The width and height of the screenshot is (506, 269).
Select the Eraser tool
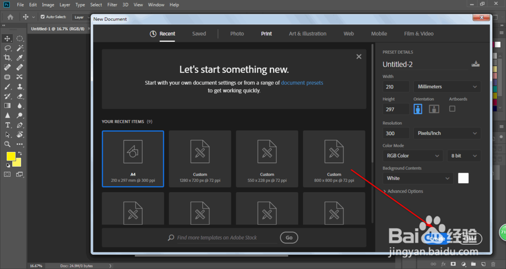pyautogui.click(x=20, y=96)
